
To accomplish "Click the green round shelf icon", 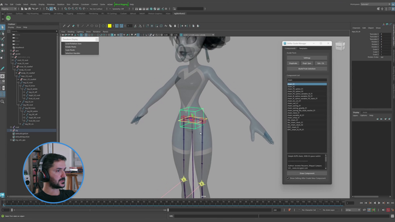I will click(x=8, y=18).
